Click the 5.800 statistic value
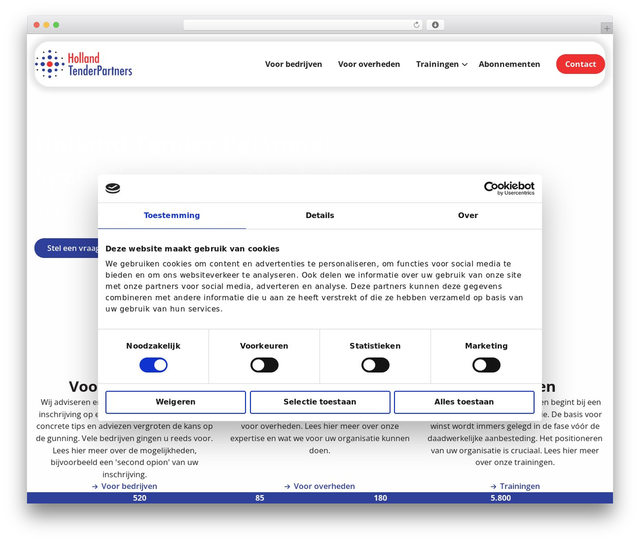 click(x=500, y=498)
